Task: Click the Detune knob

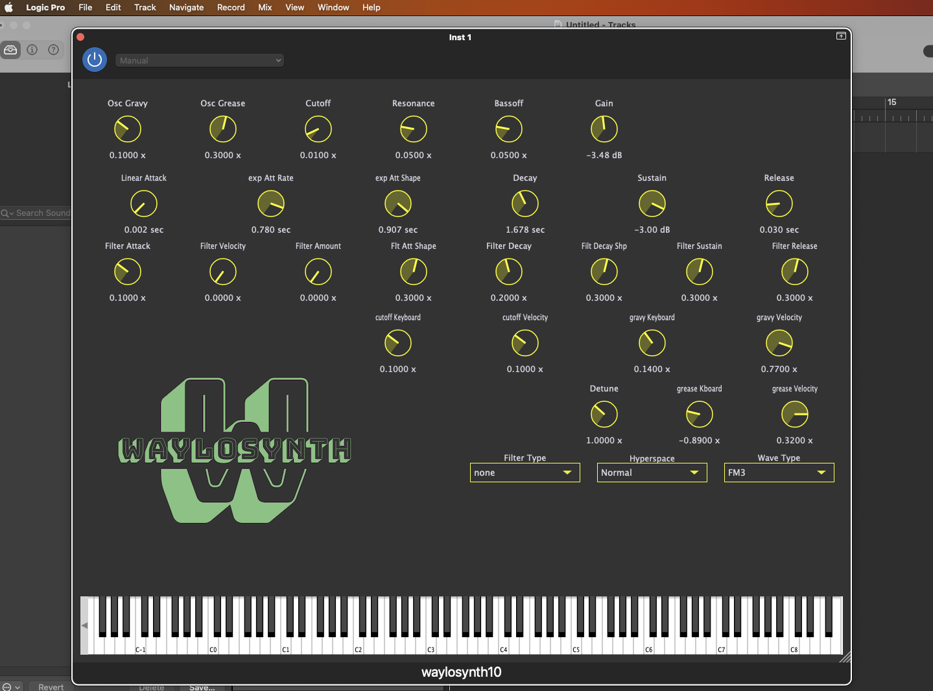Action: [604, 414]
